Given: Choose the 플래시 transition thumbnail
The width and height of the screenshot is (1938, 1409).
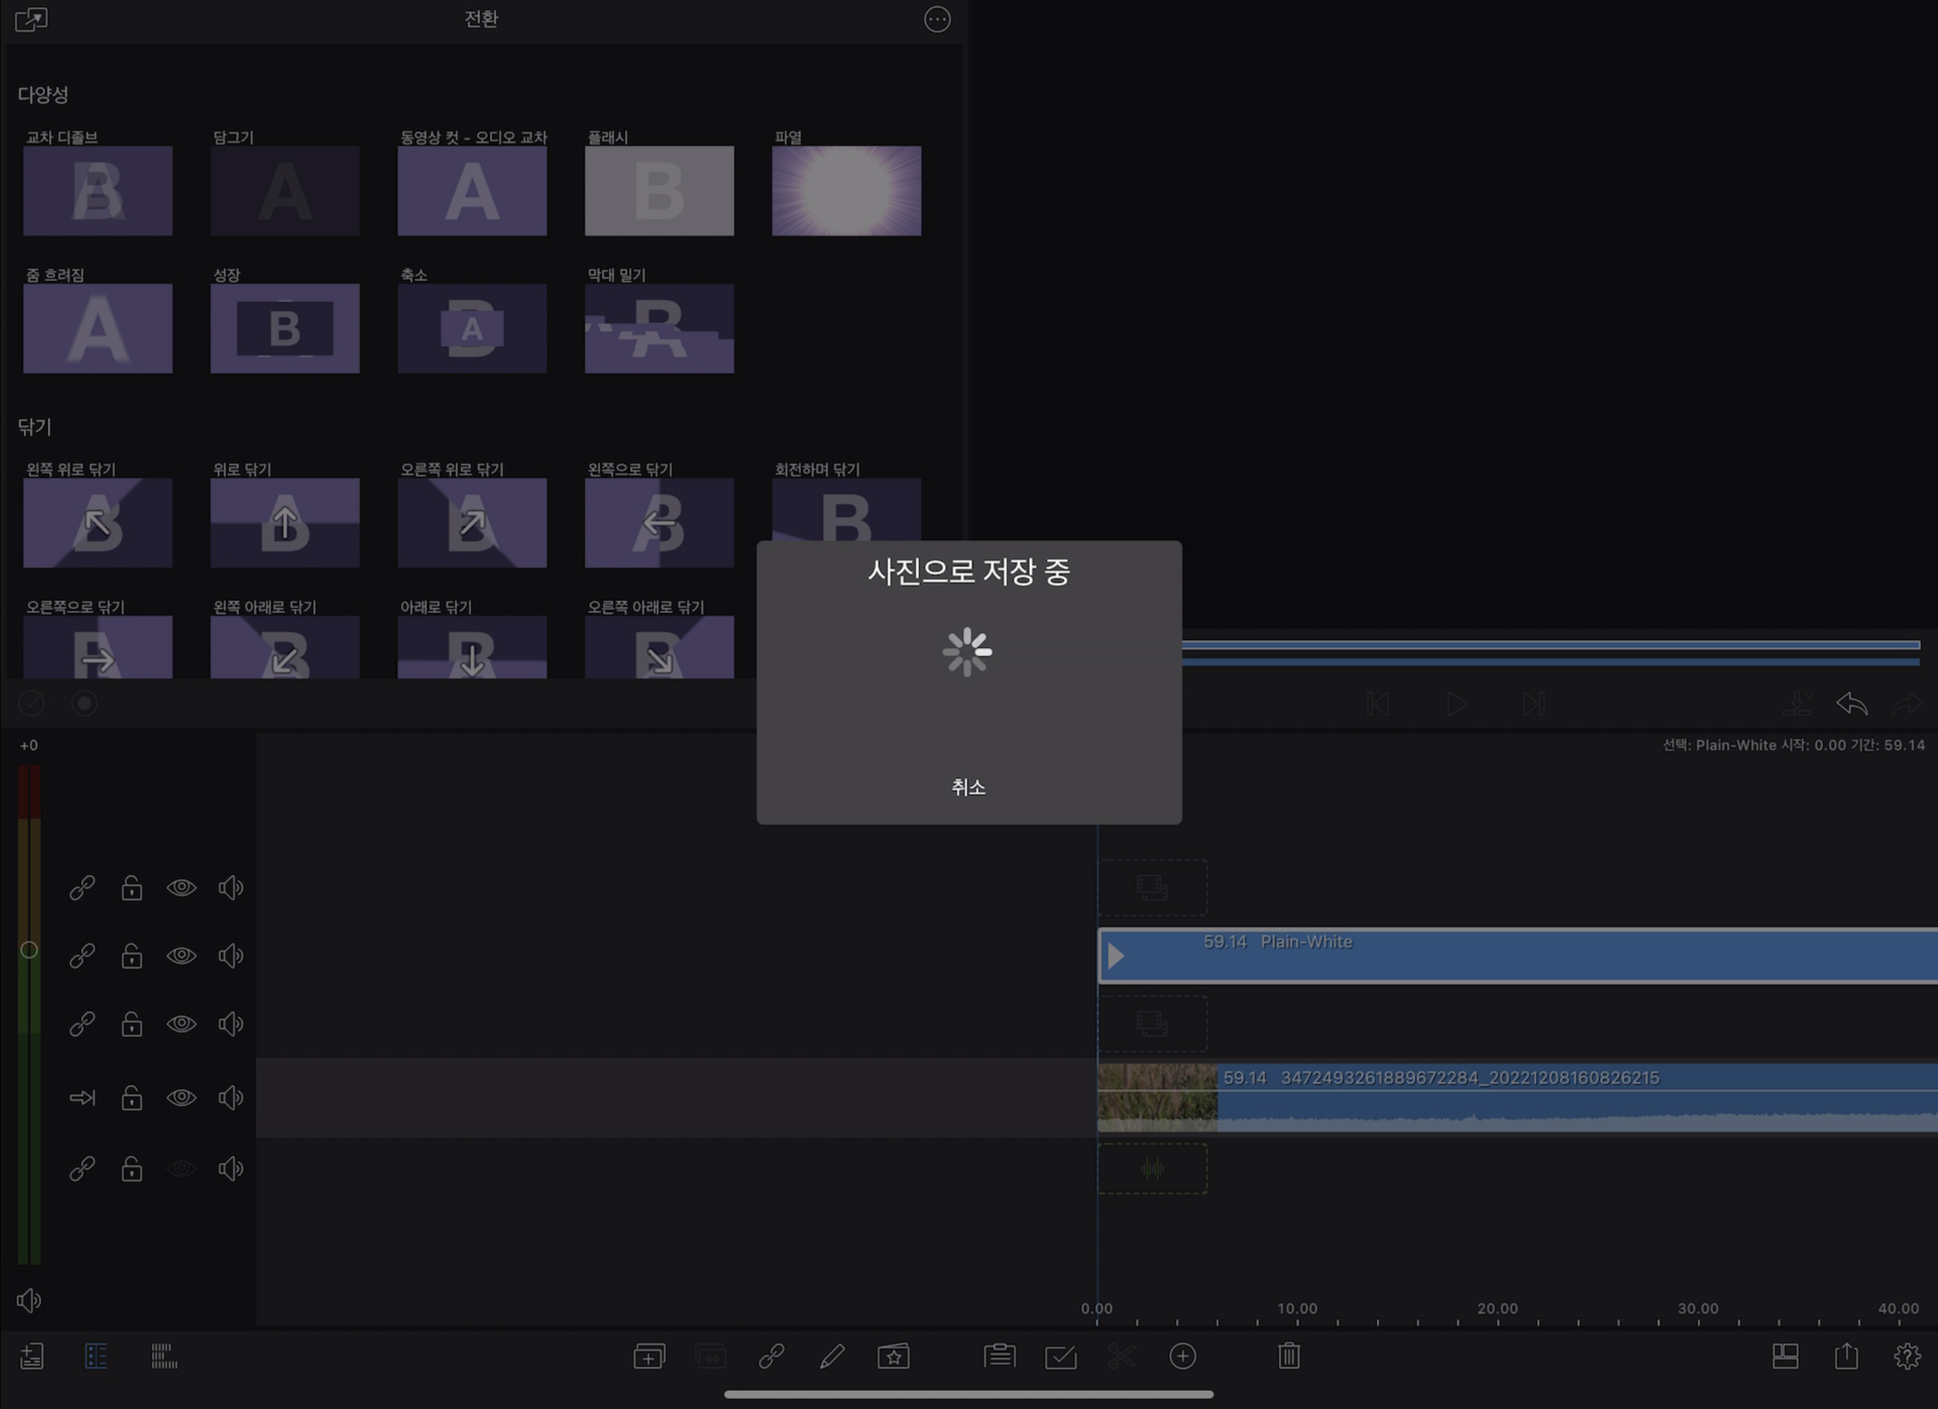Looking at the screenshot, I should click(x=659, y=191).
